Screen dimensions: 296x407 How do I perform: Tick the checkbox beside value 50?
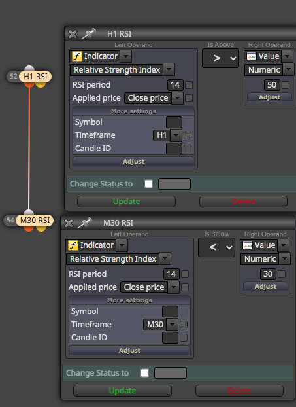click(286, 85)
